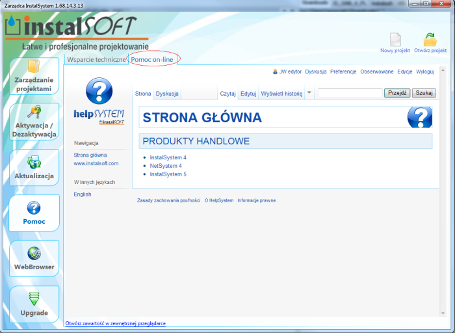This screenshot has width=455, height=333.
Task: Create a project via Nowy projekt icon
Action: click(395, 40)
